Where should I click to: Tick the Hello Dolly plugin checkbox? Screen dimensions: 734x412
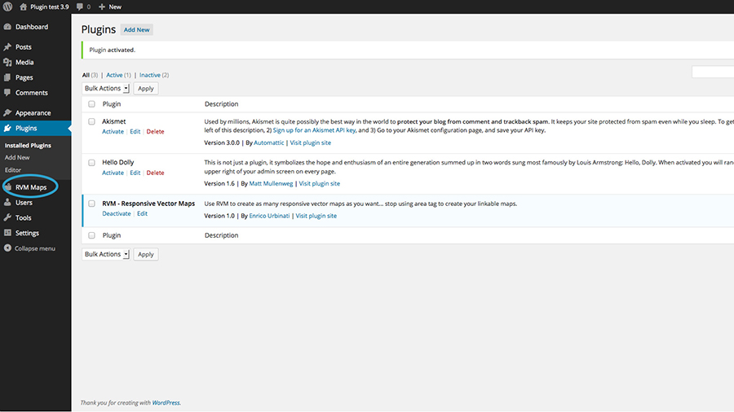(x=92, y=163)
